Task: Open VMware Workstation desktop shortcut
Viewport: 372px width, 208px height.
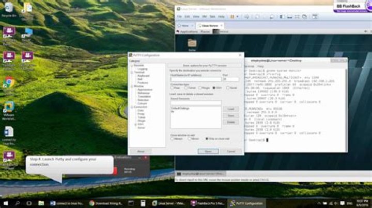Action: coord(9,107)
